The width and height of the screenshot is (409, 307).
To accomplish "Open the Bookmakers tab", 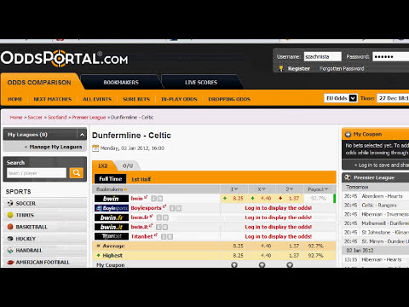I will tap(121, 83).
